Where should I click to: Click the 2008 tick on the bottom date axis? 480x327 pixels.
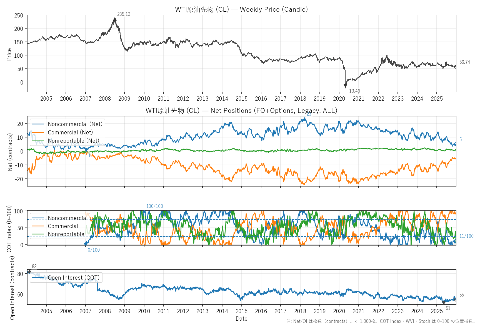105,311
